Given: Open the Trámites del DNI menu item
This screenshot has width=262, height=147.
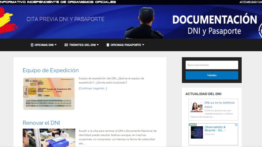Looking at the screenshot, I should pyautogui.click(x=82, y=45).
